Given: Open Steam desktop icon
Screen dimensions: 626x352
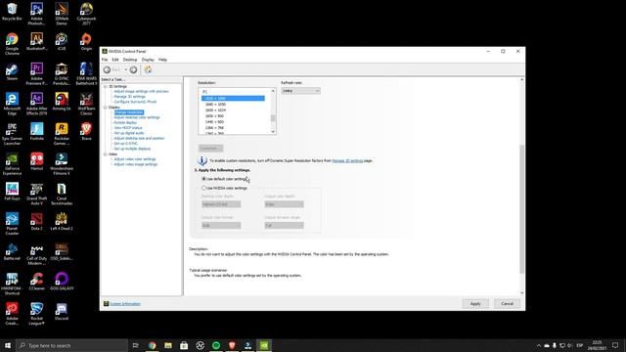Looking at the screenshot, I should coord(12,72).
